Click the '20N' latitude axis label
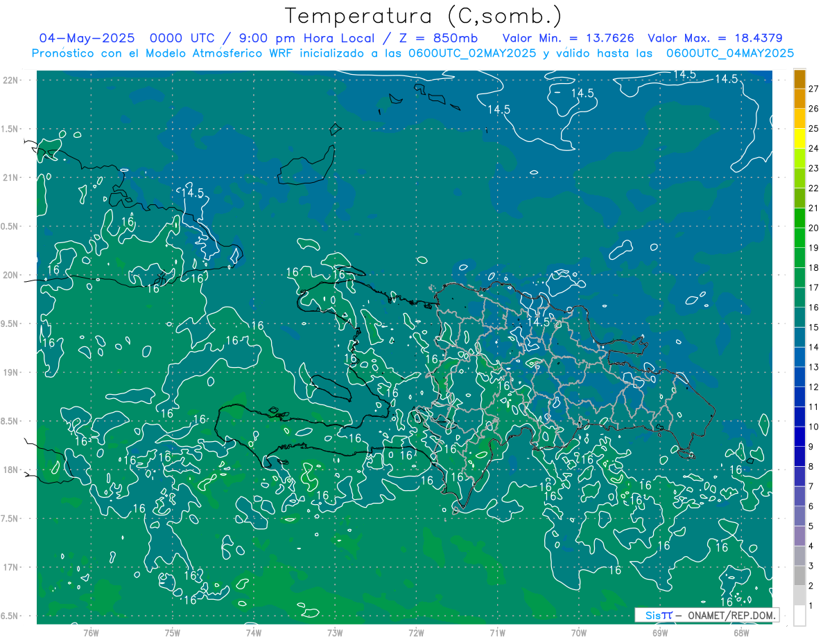Screen dimensions: 832x642 (11, 275)
